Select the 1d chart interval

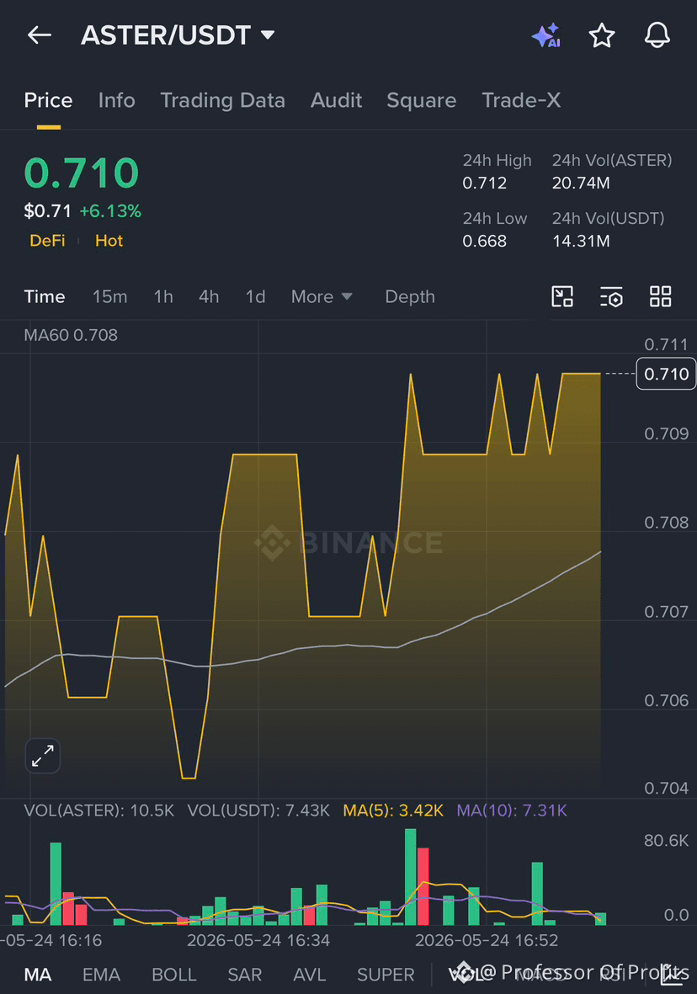(x=256, y=296)
